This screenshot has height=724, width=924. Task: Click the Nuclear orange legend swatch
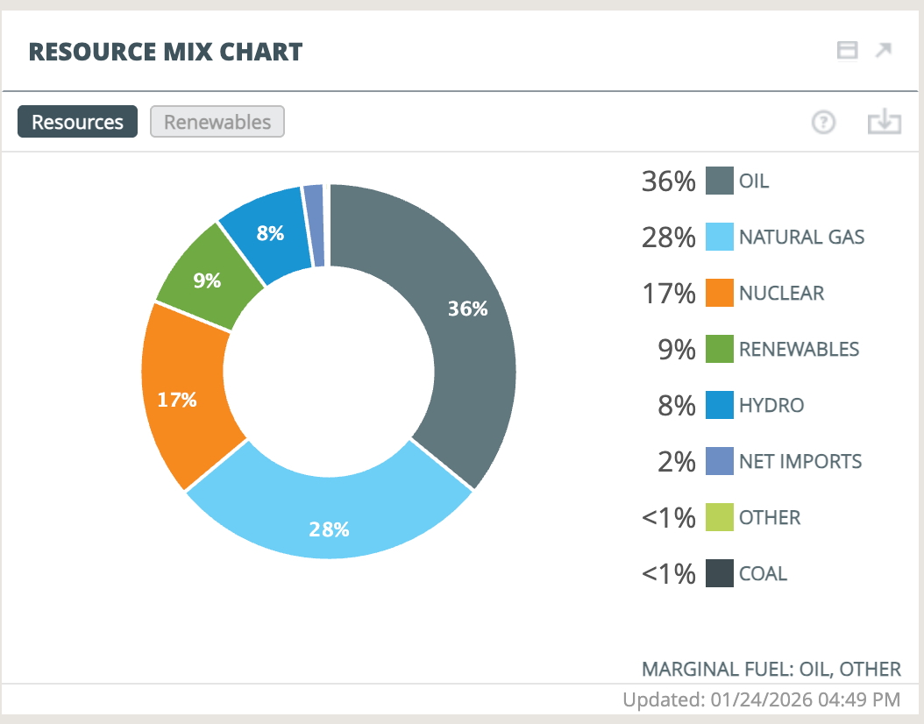(719, 293)
